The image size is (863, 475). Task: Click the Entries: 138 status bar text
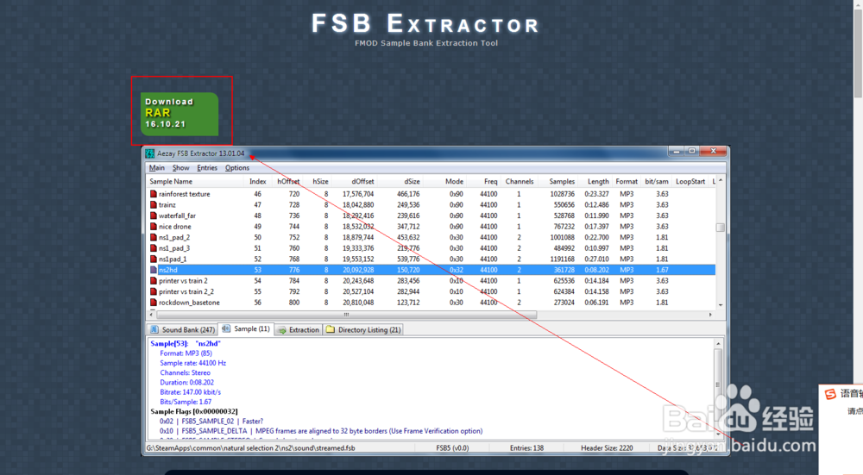[526, 448]
